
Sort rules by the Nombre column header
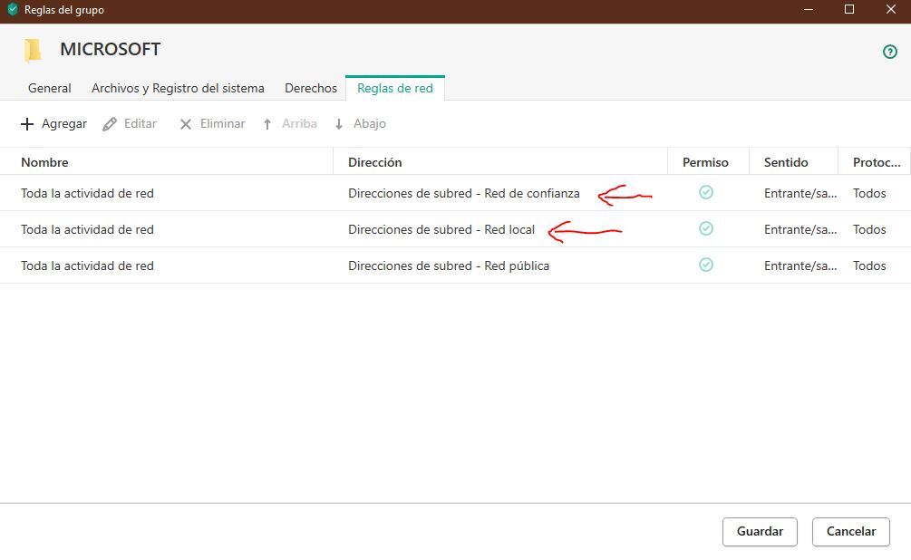click(x=44, y=162)
